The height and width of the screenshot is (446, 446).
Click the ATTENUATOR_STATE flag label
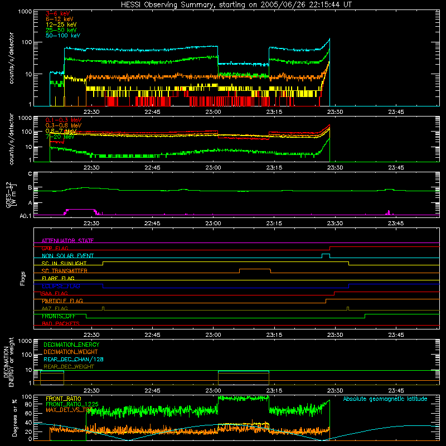[67, 241]
